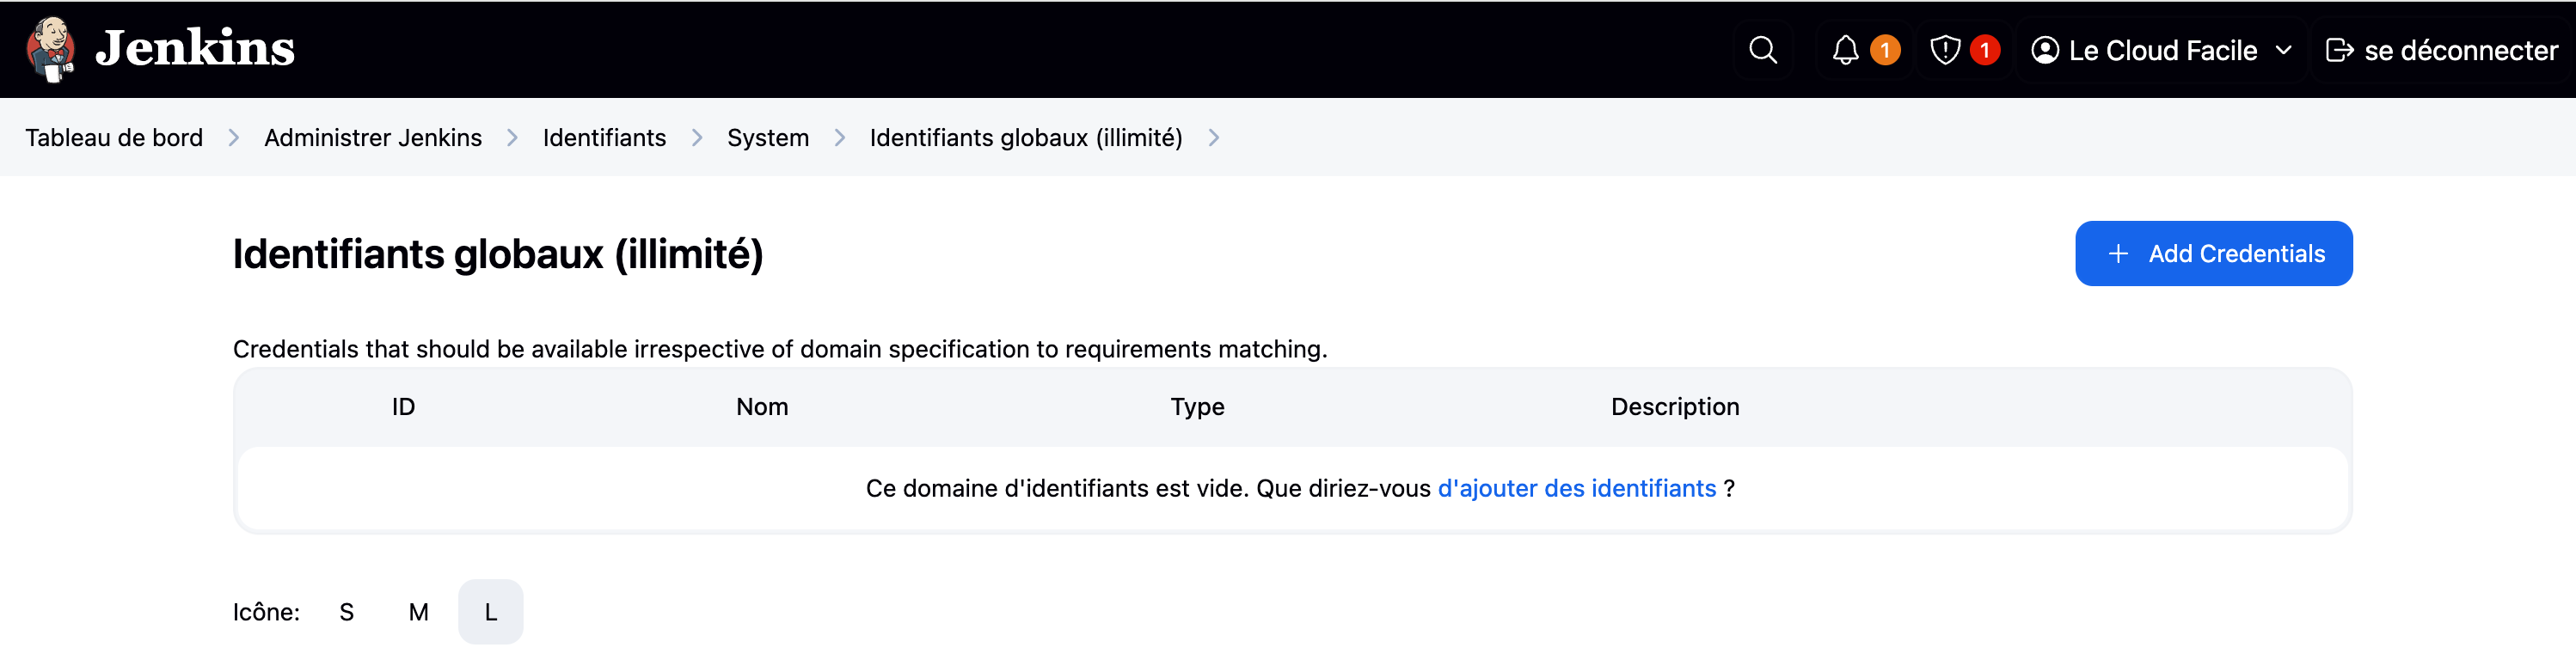Follow the d'ajouter des identifiants link
The width and height of the screenshot is (2576, 672).
[x=1576, y=489]
